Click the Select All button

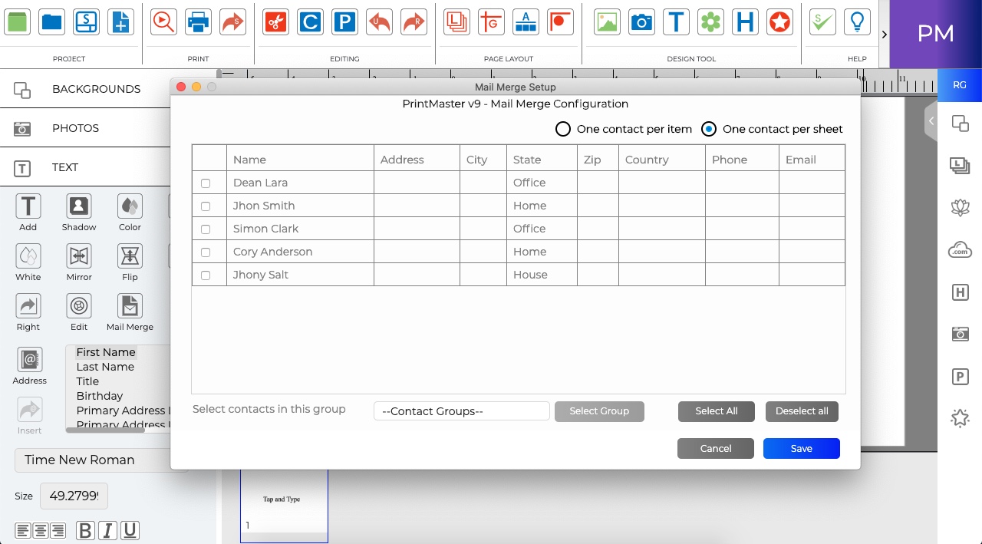coord(716,411)
